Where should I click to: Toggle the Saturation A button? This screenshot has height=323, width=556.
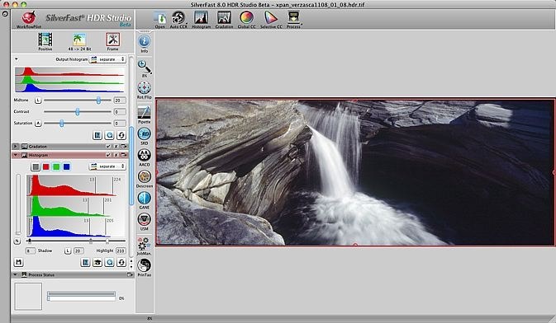38,123
